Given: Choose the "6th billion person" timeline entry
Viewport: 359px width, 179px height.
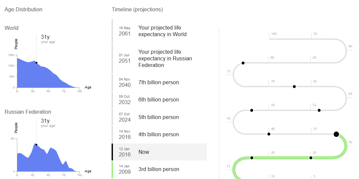Looking at the screenshot, I should coord(159,100).
